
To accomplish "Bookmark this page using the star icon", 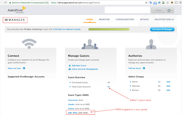I will (146, 3).
